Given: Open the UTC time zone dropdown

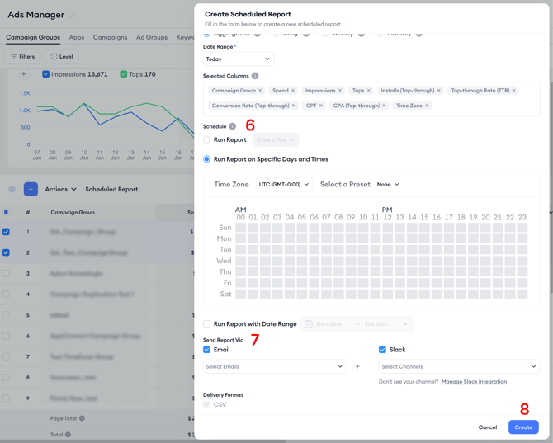Looking at the screenshot, I should pos(283,185).
